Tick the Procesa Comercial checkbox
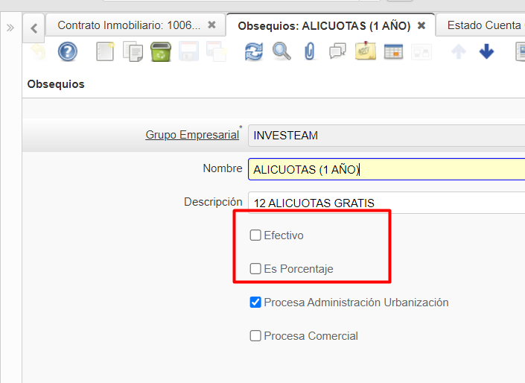 [x=255, y=336]
